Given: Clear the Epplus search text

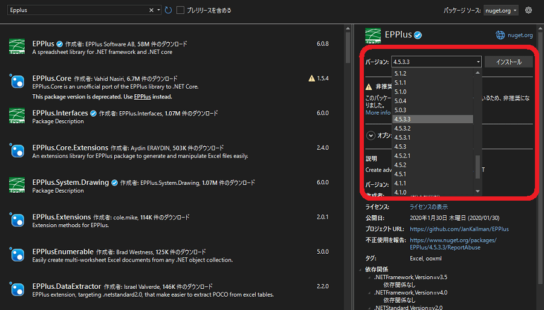Looking at the screenshot, I should 151,10.
